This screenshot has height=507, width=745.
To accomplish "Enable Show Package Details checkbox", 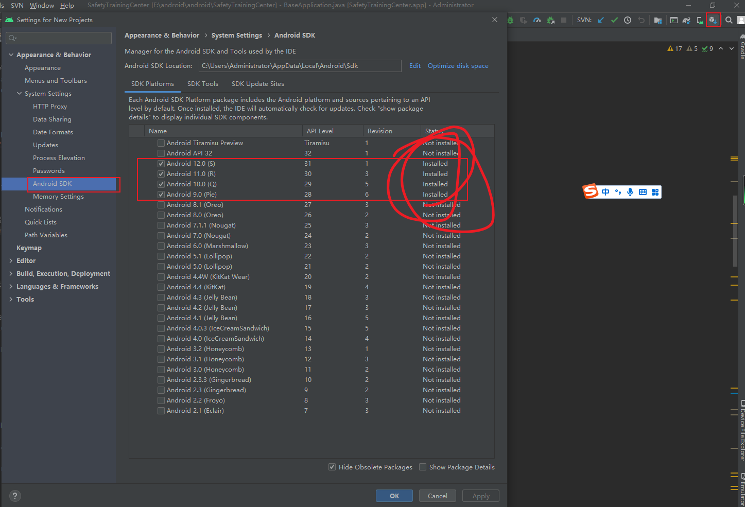I will (x=423, y=467).
